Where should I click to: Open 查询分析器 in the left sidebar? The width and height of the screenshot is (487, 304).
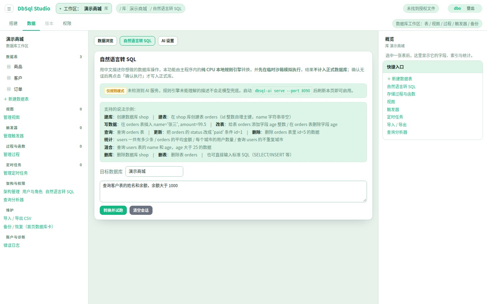coord(14,200)
